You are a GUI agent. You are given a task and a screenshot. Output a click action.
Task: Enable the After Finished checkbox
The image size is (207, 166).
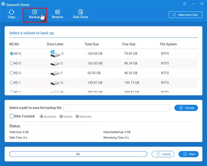[x=12, y=116]
